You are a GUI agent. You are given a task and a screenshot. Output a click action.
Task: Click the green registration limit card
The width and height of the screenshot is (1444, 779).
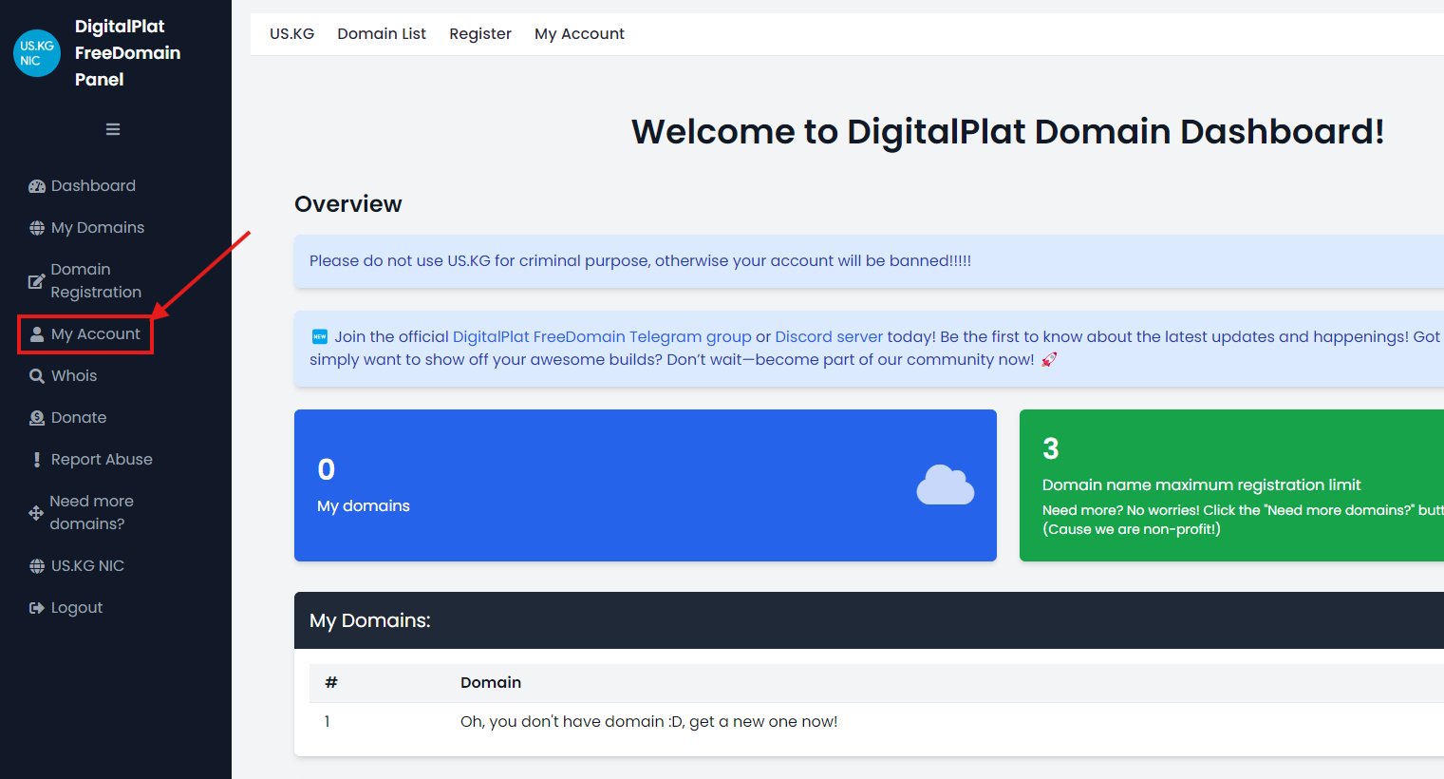coord(1231,485)
